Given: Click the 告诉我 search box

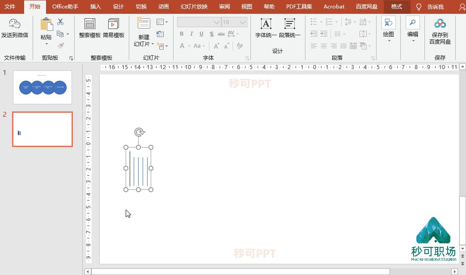Looking at the screenshot, I should pos(435,7).
